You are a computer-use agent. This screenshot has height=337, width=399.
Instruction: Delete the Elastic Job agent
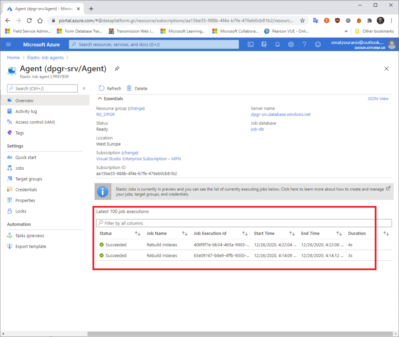137,88
